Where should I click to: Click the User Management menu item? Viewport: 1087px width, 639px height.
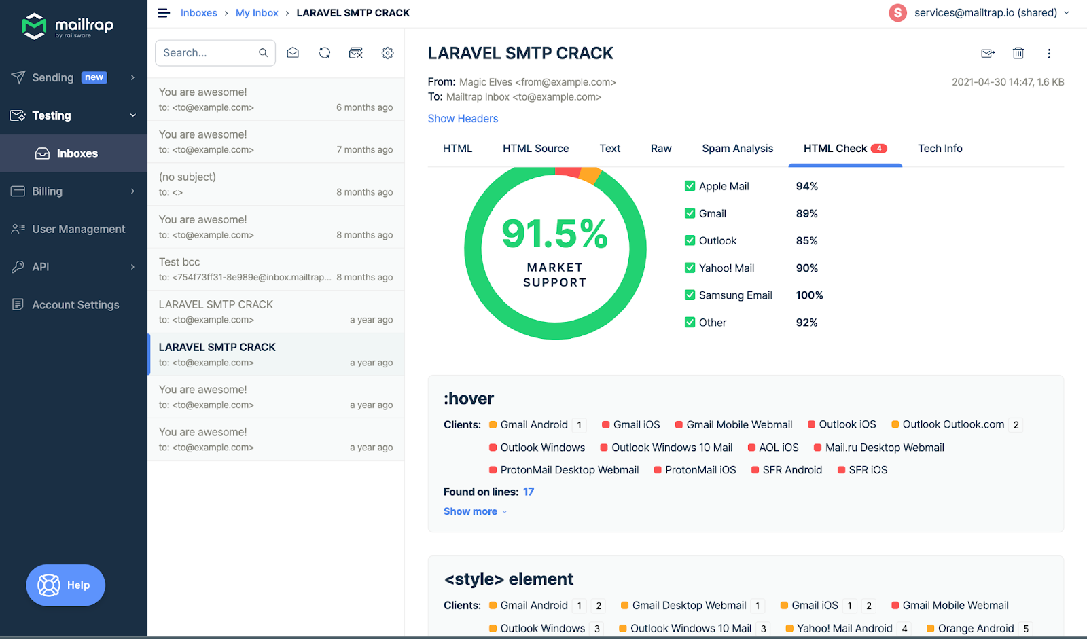click(x=73, y=230)
